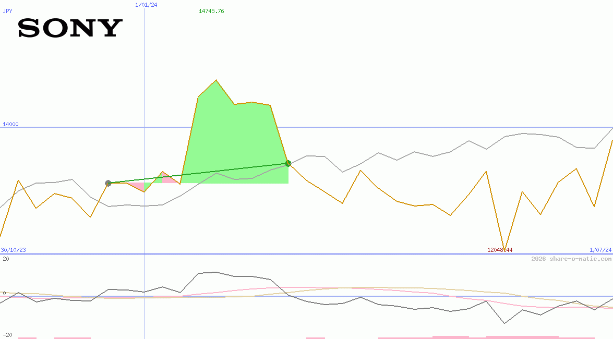Click the indicator scale label 20
This screenshot has width=613, height=339.
(x=6, y=259)
